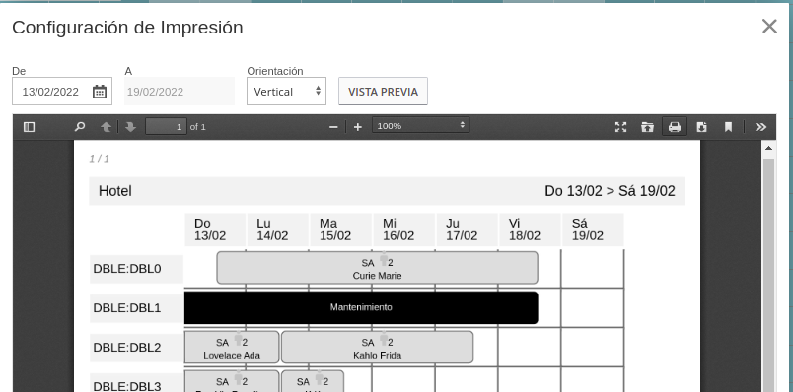793x392 pixels.
Task: Click the bookmark current view icon
Action: [x=728, y=127]
